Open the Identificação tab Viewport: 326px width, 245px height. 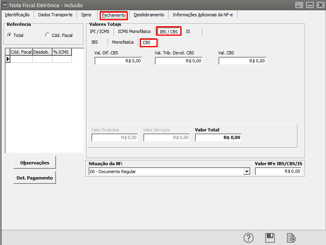pyautogui.click(x=17, y=15)
